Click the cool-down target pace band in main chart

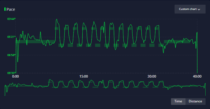click(x=177, y=42)
